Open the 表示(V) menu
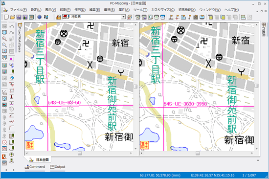This screenshot has height=179, width=269. point(50,10)
